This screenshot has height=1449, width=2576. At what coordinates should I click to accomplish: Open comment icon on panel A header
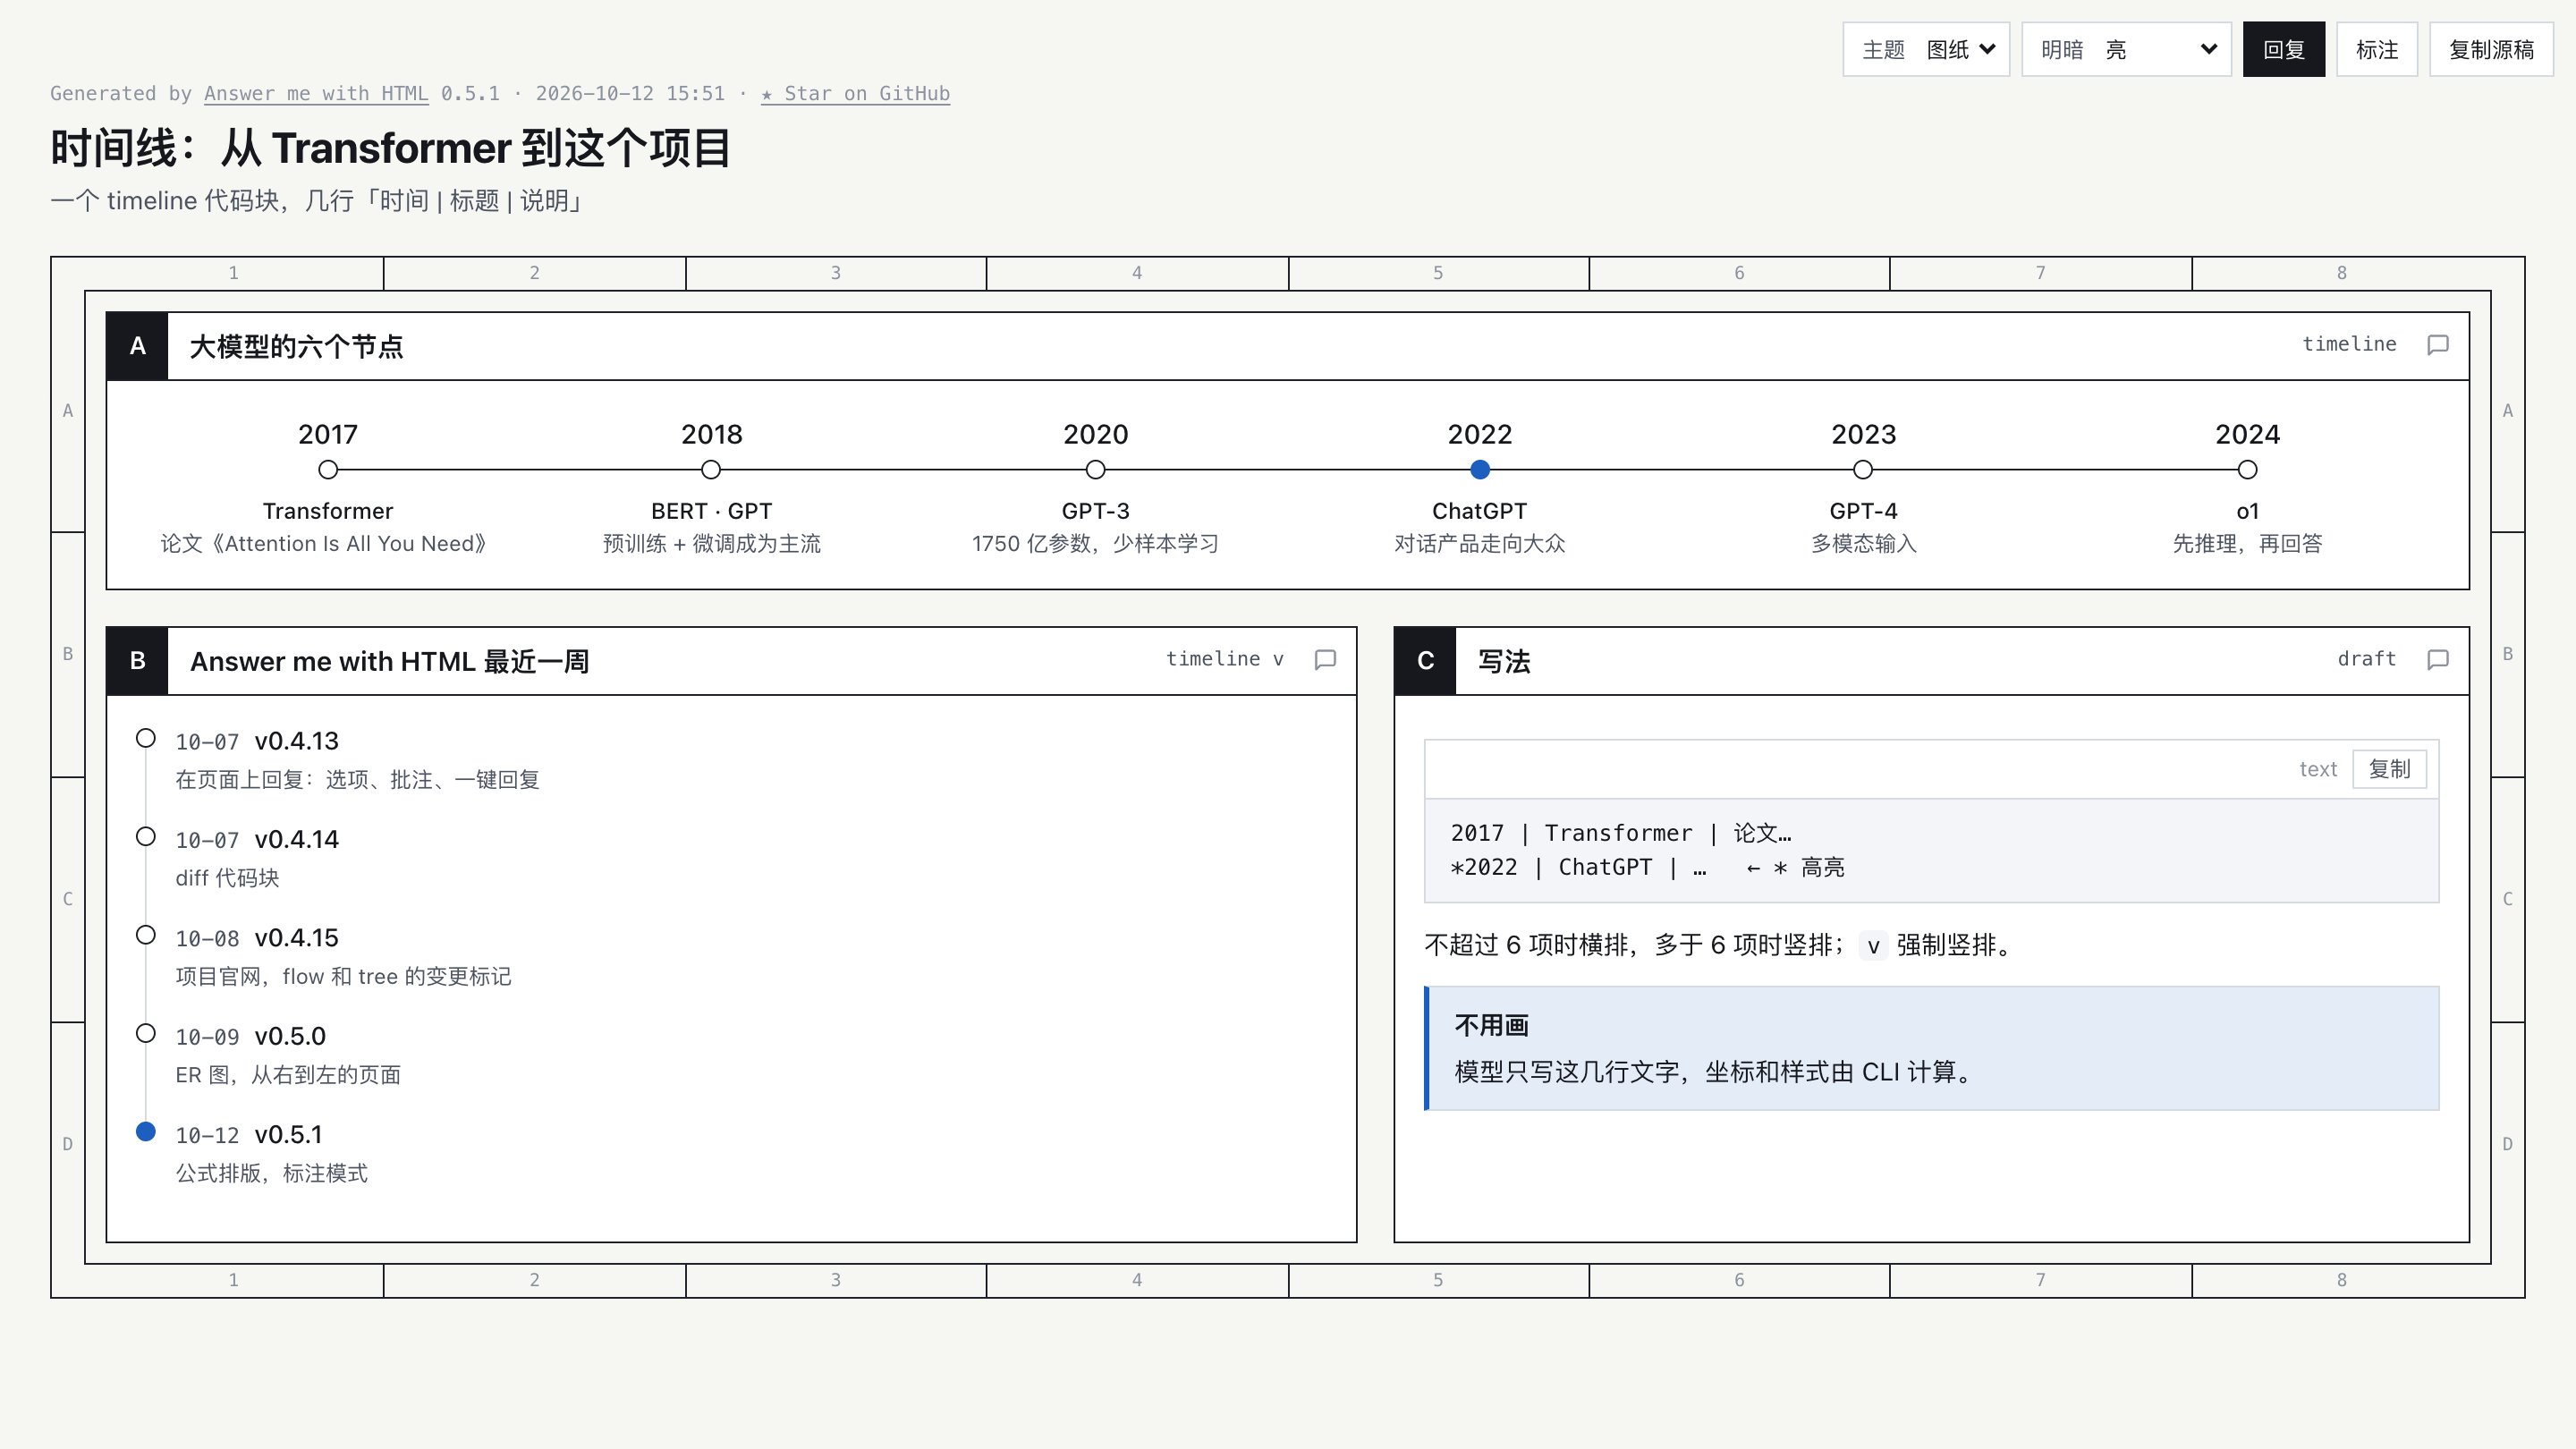click(x=2438, y=345)
